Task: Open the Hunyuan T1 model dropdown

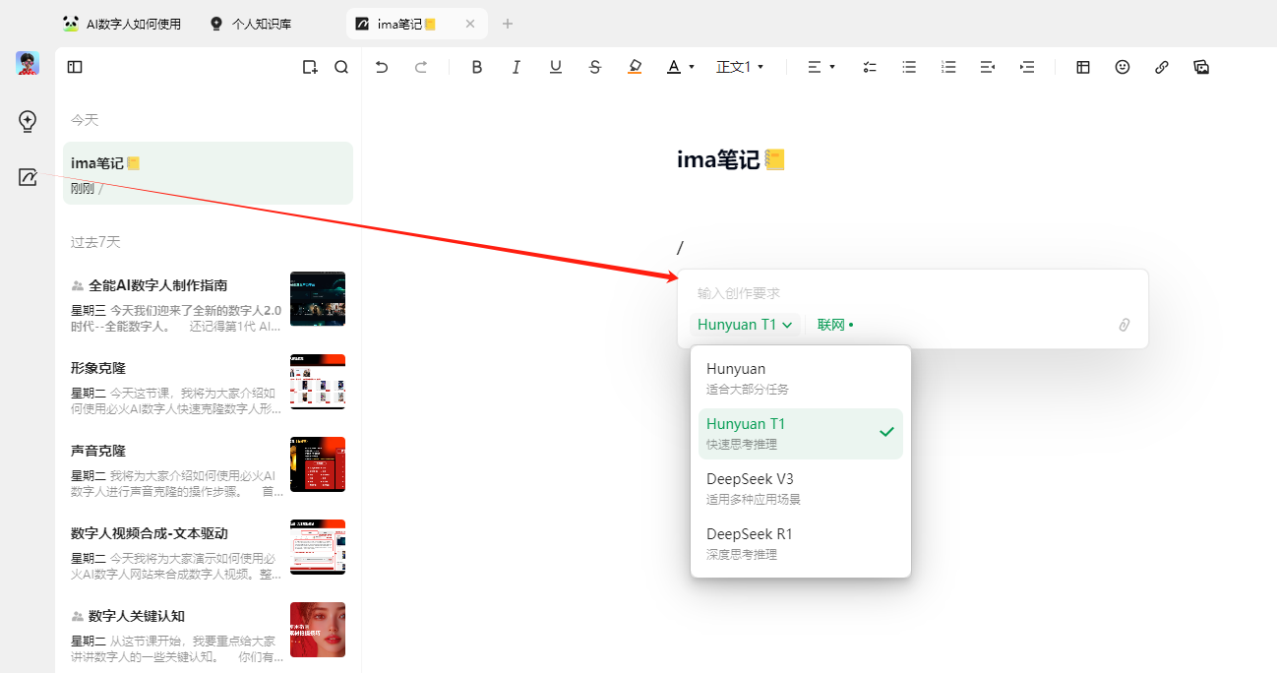Action: click(745, 325)
